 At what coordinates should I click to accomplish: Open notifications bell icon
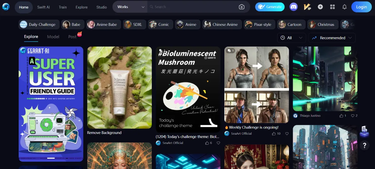tap(345, 7)
